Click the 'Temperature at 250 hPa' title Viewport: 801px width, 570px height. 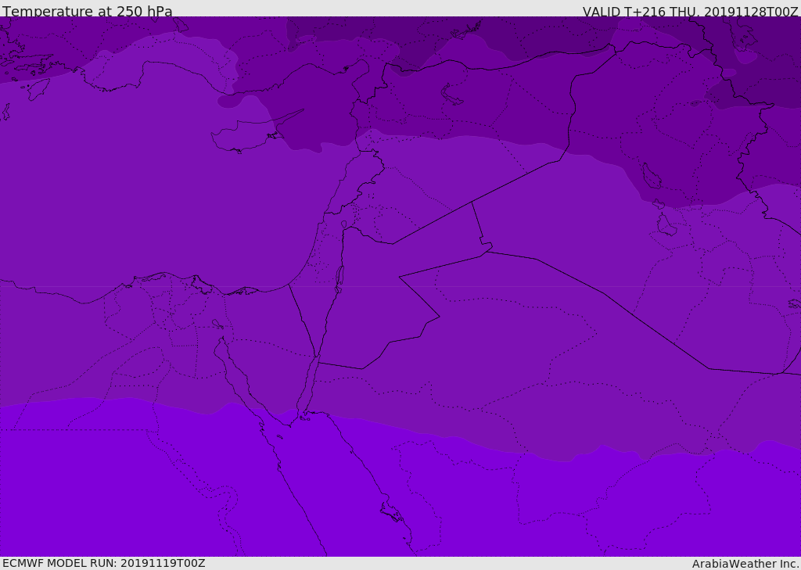(88, 11)
